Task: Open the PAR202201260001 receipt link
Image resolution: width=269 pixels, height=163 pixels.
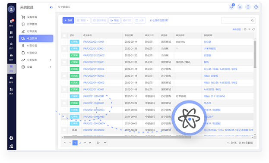Action: click(94, 48)
